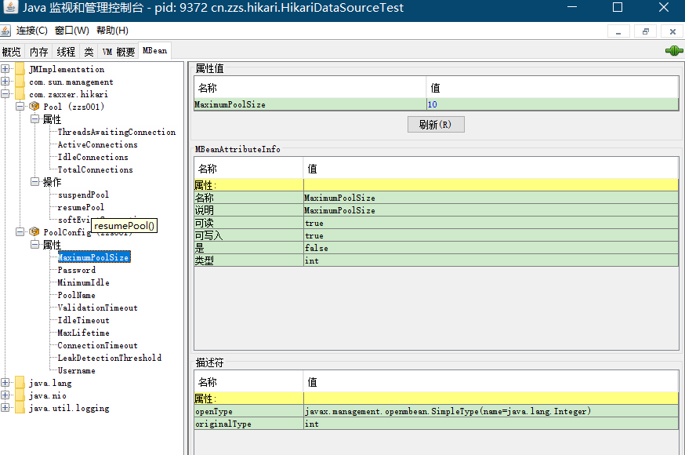The height and width of the screenshot is (455, 685).
Task: Select the PoolName attribute
Action: (77, 296)
